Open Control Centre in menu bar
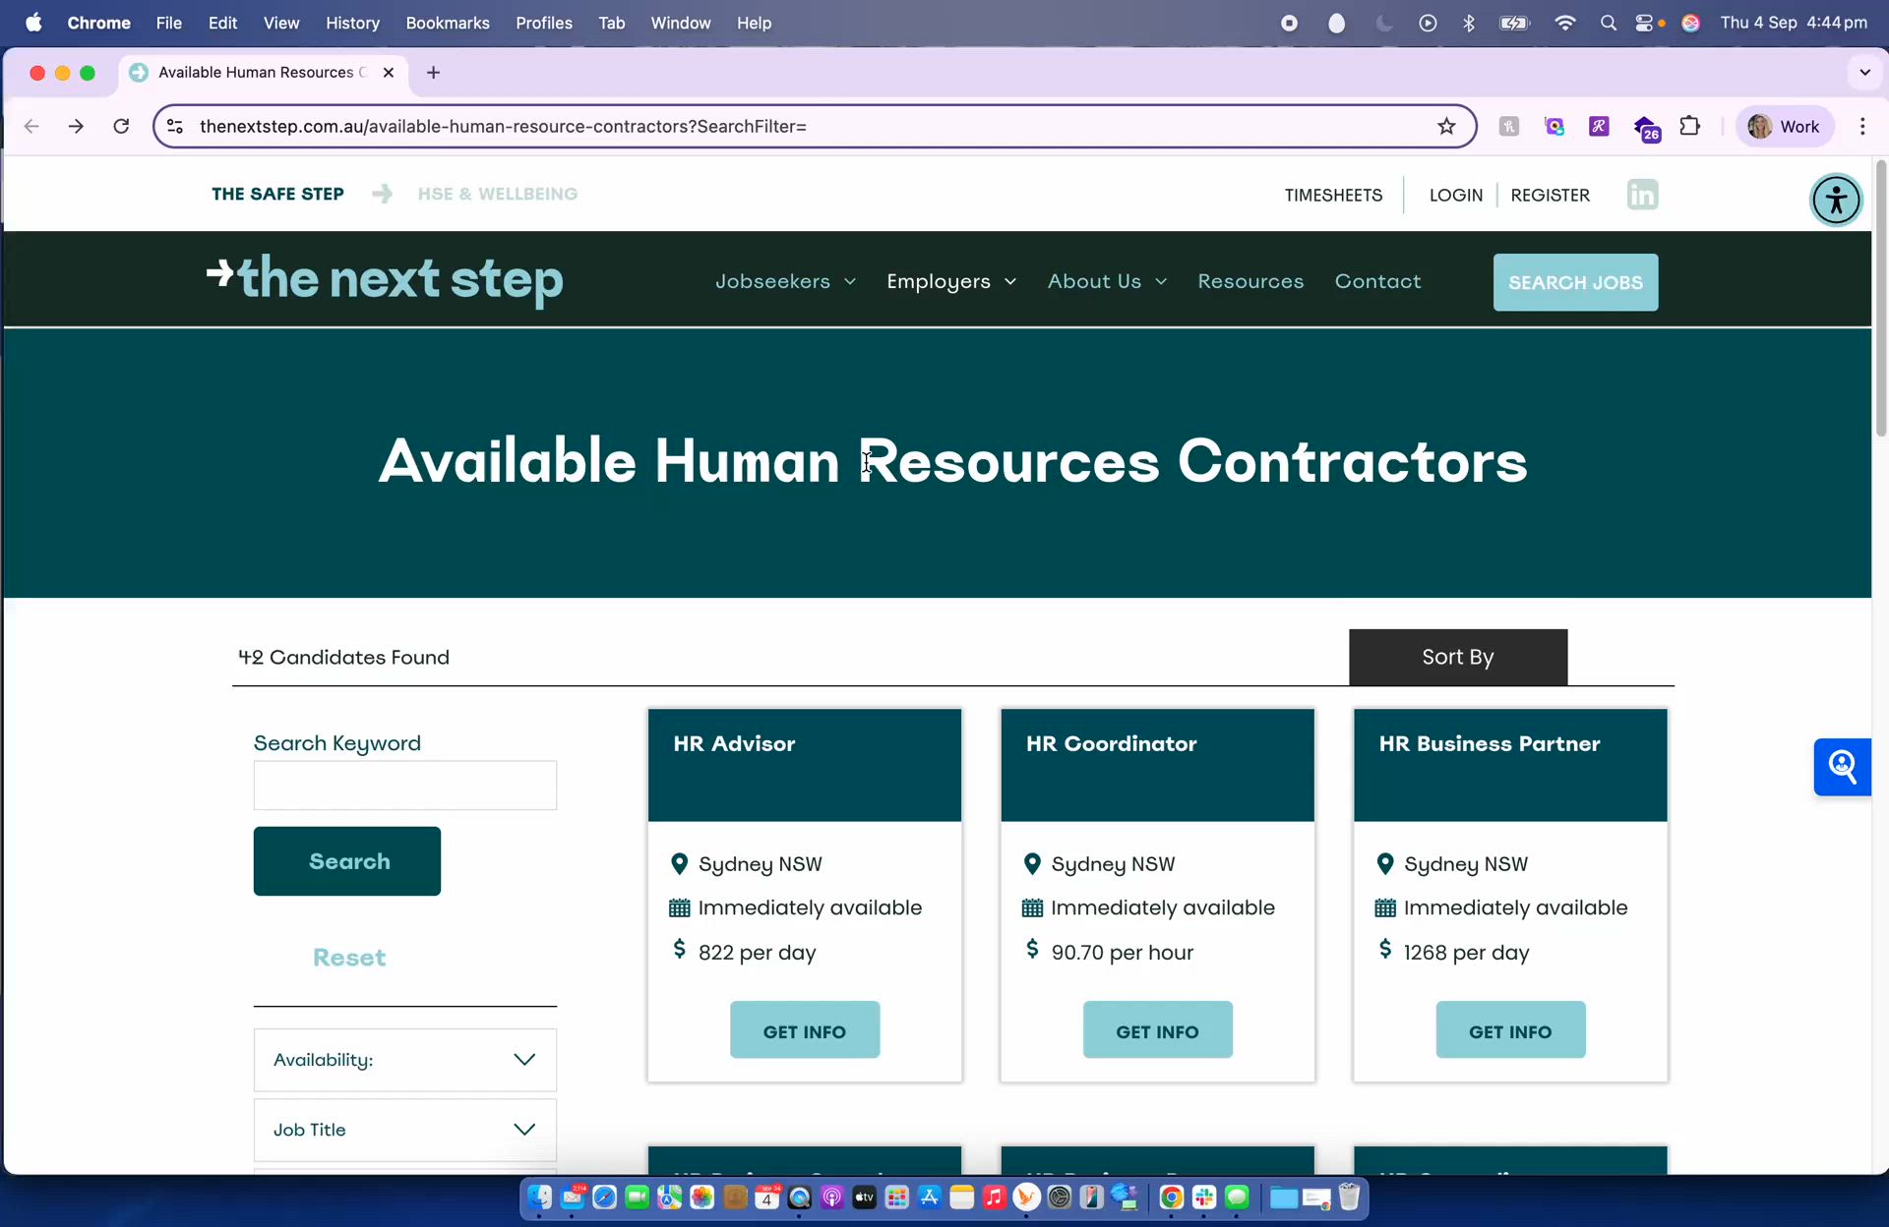 1644,23
